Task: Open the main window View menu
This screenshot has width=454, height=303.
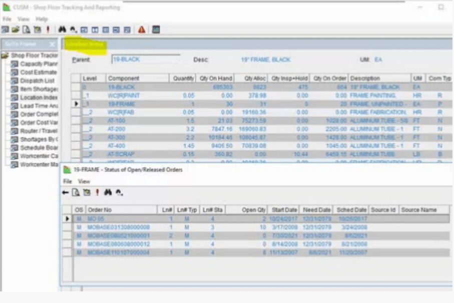Action: 24,19
